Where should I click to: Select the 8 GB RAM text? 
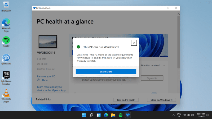click(42, 59)
